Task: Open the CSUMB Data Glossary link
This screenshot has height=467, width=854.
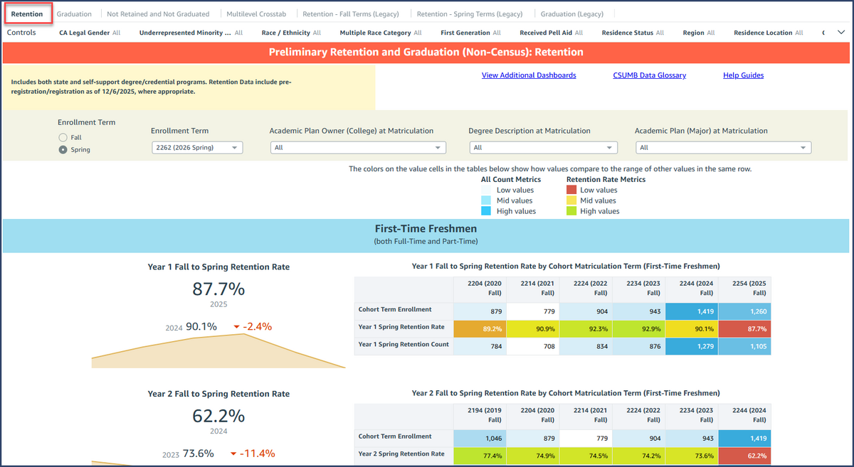Action: tap(649, 75)
